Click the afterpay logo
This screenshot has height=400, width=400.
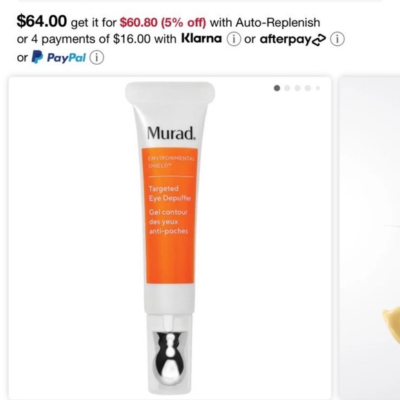[293, 39]
